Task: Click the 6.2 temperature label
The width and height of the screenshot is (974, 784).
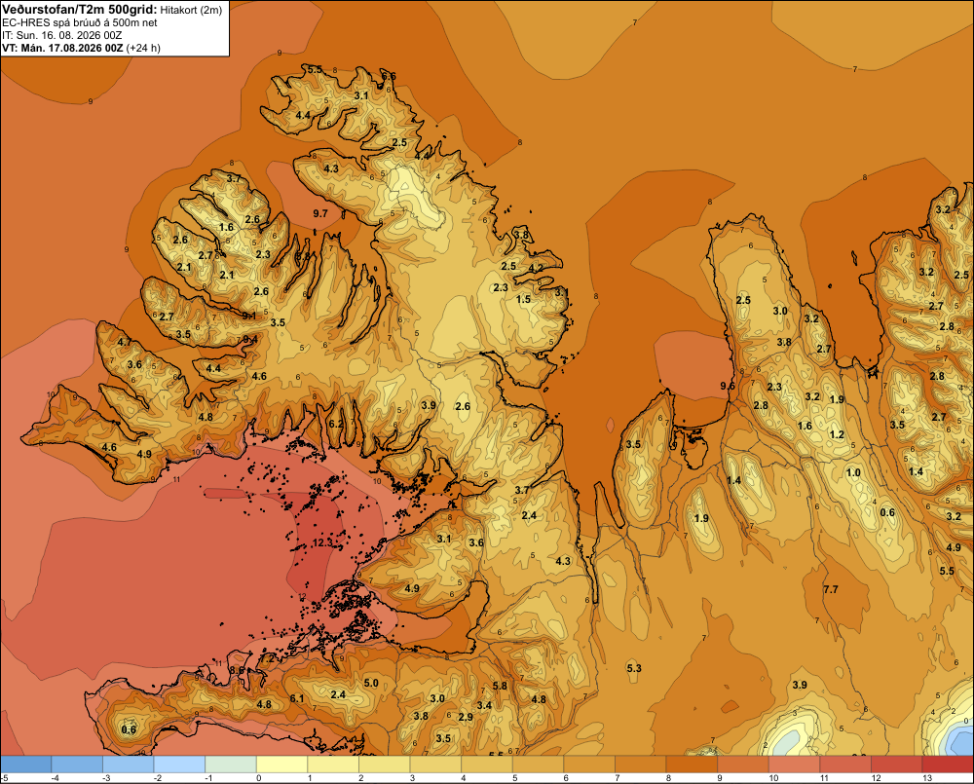Action: point(335,424)
